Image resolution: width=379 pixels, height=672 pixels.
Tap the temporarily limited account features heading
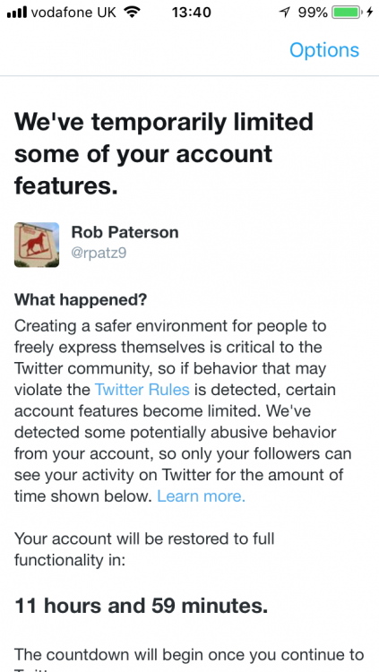(164, 154)
